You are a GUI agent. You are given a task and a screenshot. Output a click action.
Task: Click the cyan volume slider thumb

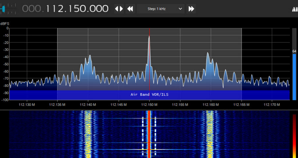(x=3, y=9)
